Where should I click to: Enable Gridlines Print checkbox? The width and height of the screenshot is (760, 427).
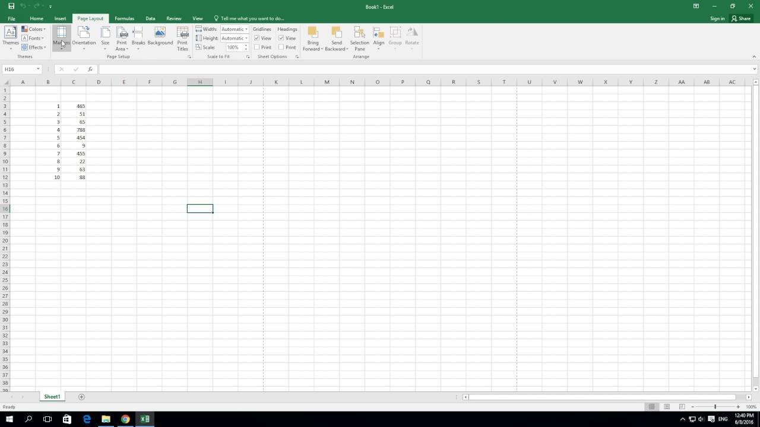click(x=257, y=47)
